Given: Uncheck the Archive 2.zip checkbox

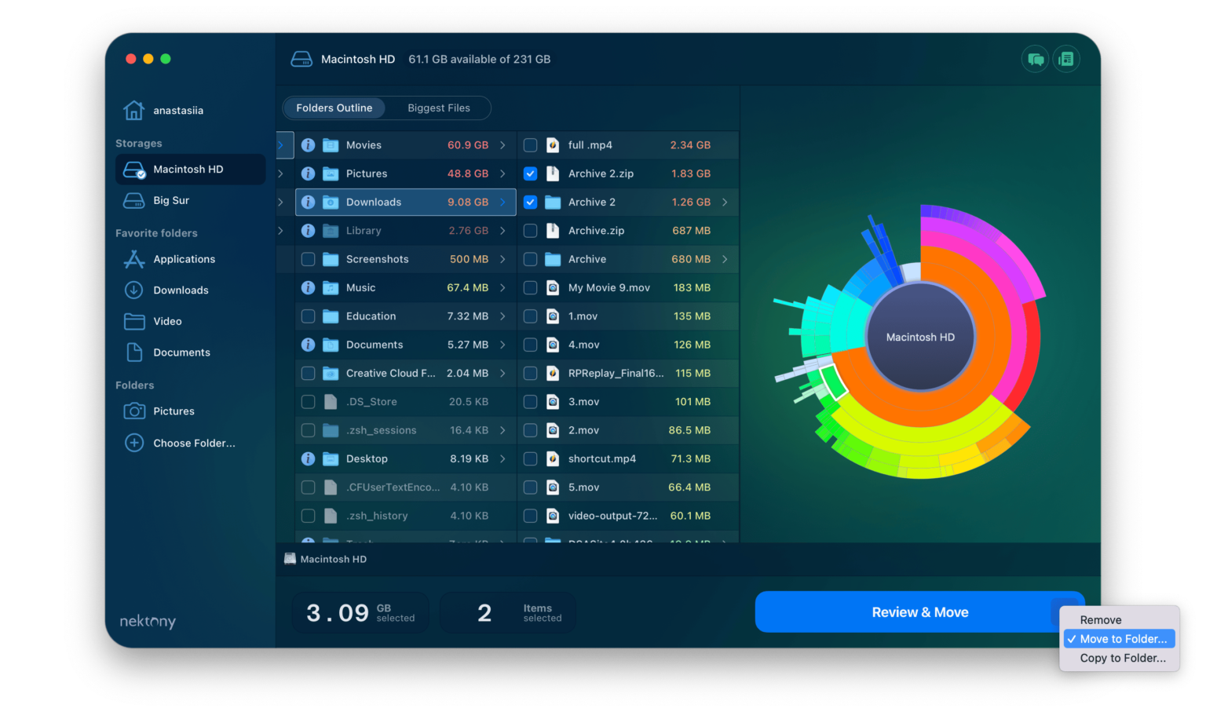Looking at the screenshot, I should click(x=531, y=173).
